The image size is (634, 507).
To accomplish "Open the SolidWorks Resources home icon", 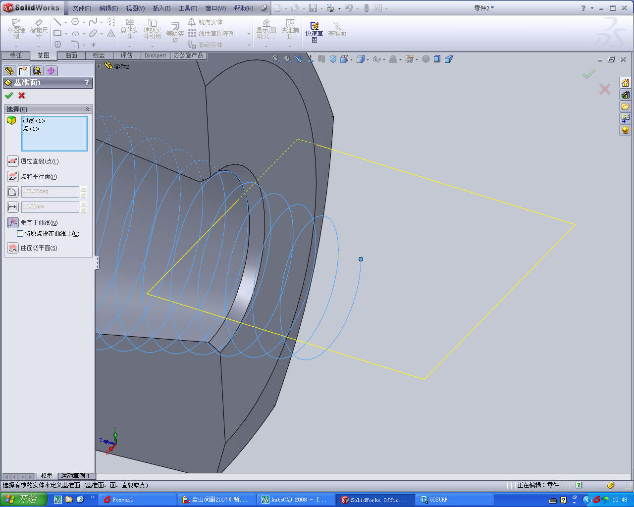I will (x=625, y=83).
